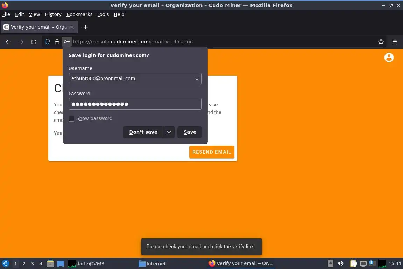Switch to workspace 1
Screen dimensions: 403x269
coord(15,264)
